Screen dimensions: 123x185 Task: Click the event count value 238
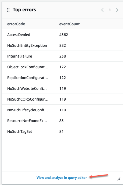click(x=63, y=56)
